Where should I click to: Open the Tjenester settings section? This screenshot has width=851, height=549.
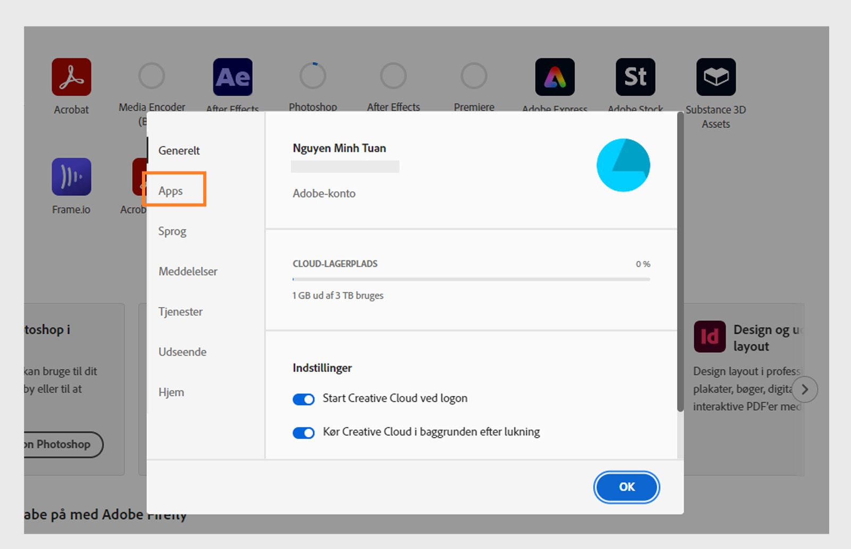(180, 311)
